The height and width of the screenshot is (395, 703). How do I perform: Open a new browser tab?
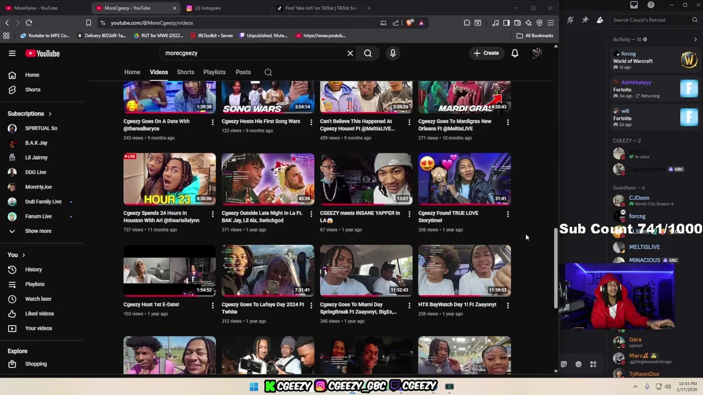point(369,8)
